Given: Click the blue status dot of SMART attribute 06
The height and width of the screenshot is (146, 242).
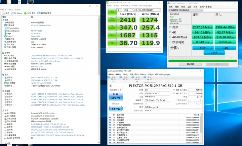Looking at the screenshot, I should (110, 130).
